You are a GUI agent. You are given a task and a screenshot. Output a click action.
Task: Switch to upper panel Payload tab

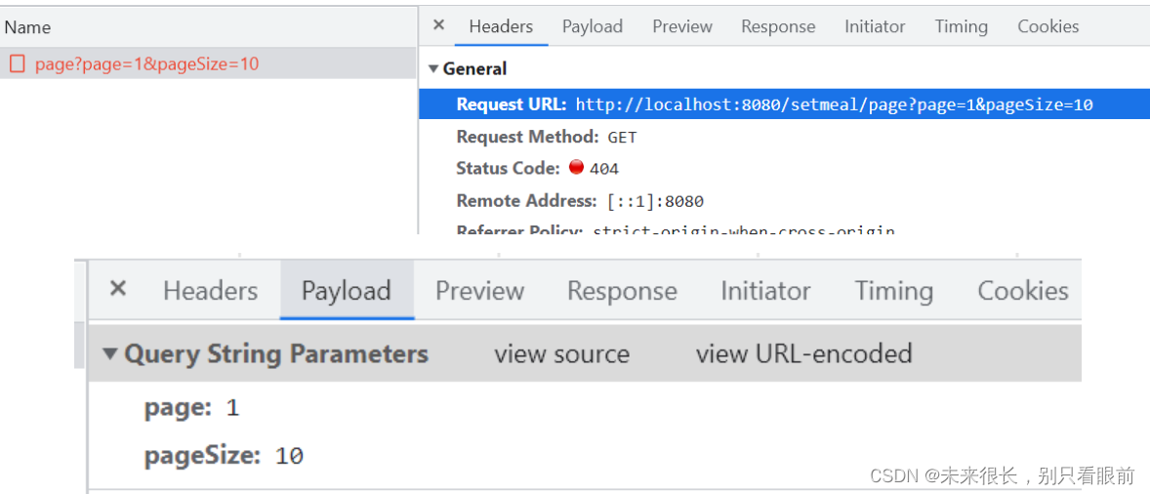[x=592, y=26]
